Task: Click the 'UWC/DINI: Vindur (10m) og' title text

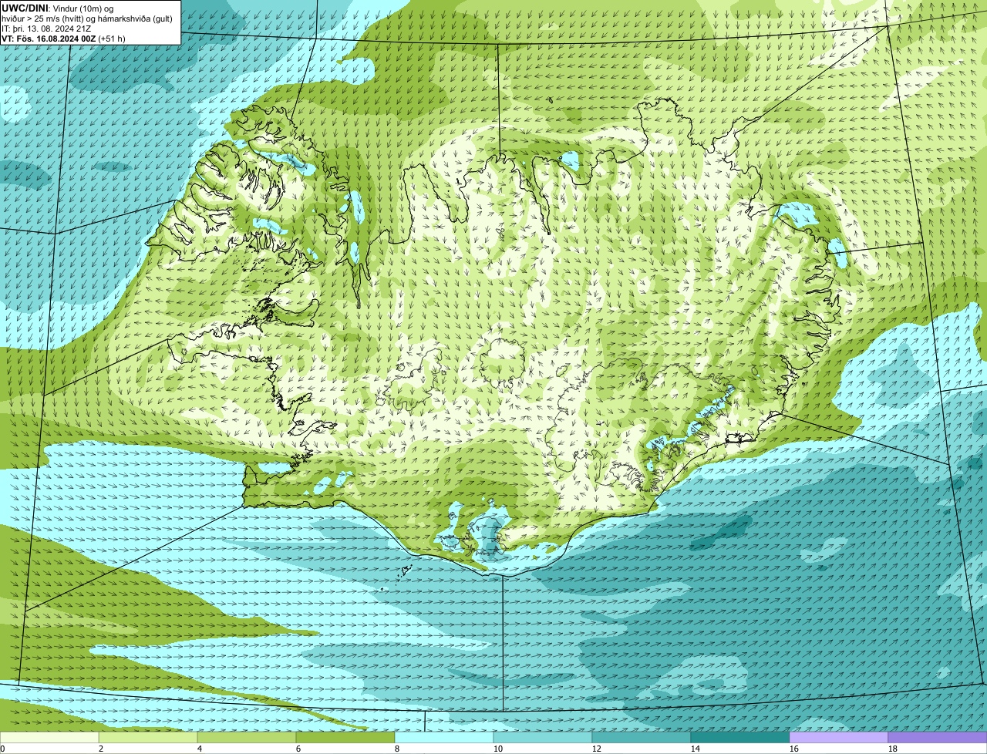Action: point(58,8)
